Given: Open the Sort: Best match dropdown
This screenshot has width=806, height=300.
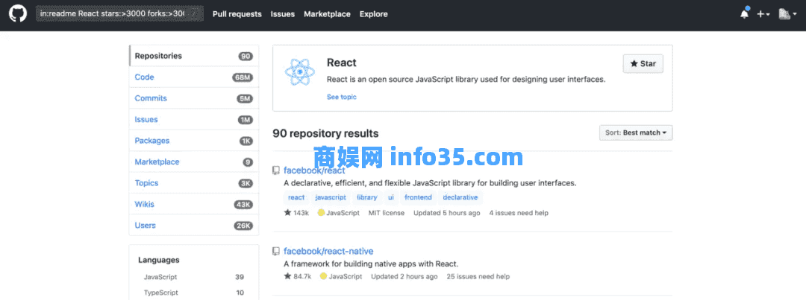Looking at the screenshot, I should (x=636, y=133).
